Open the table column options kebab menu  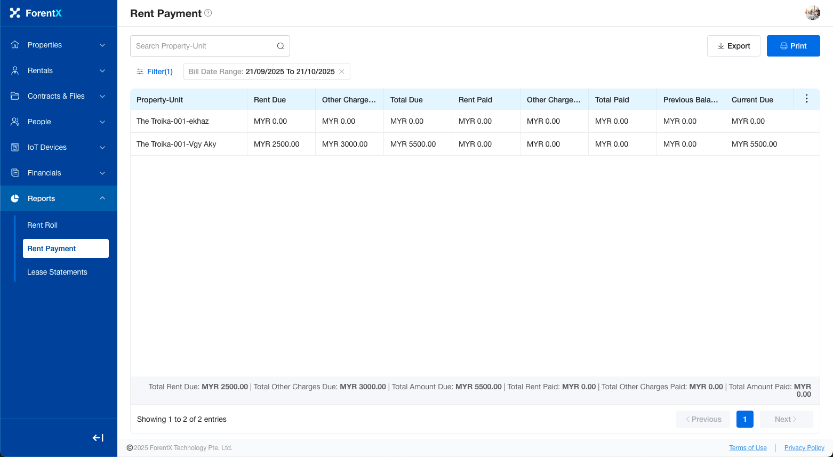point(806,99)
